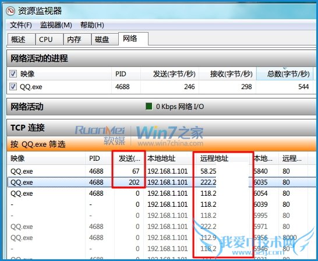The image size is (318, 261).
Task: Select TCP row sending 202 bytes
Action: coord(161,182)
